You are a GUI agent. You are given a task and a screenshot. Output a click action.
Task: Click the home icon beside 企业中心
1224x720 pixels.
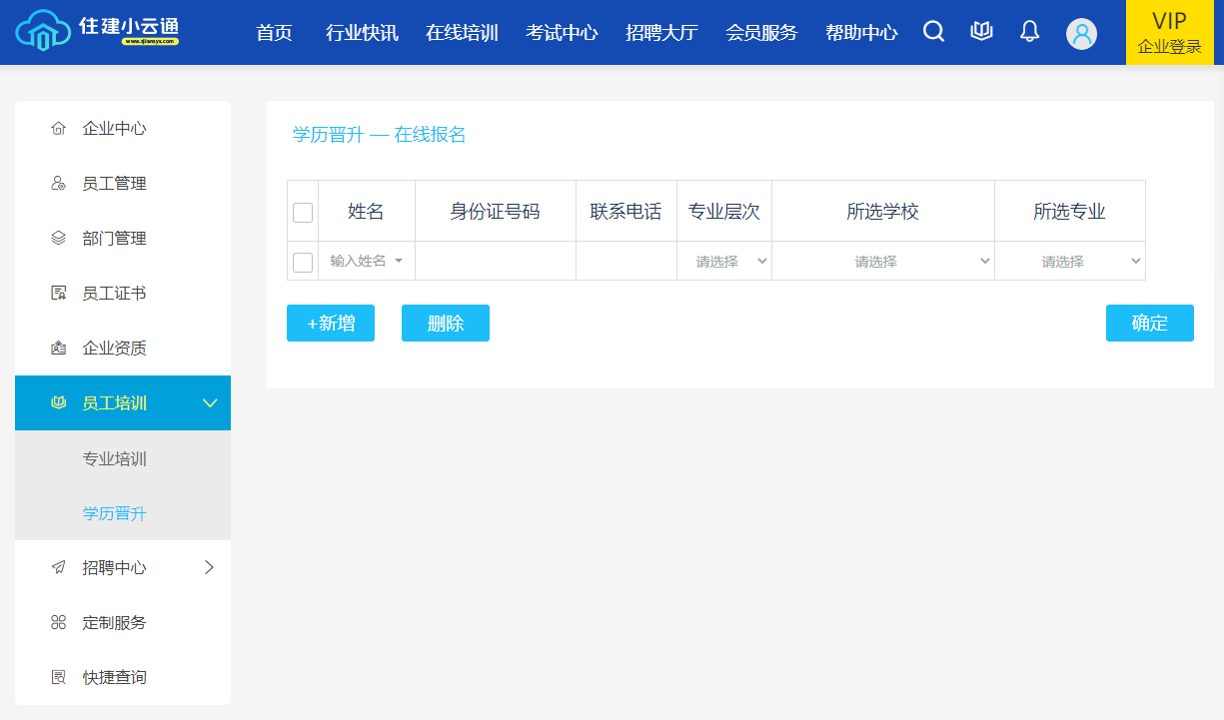point(58,129)
